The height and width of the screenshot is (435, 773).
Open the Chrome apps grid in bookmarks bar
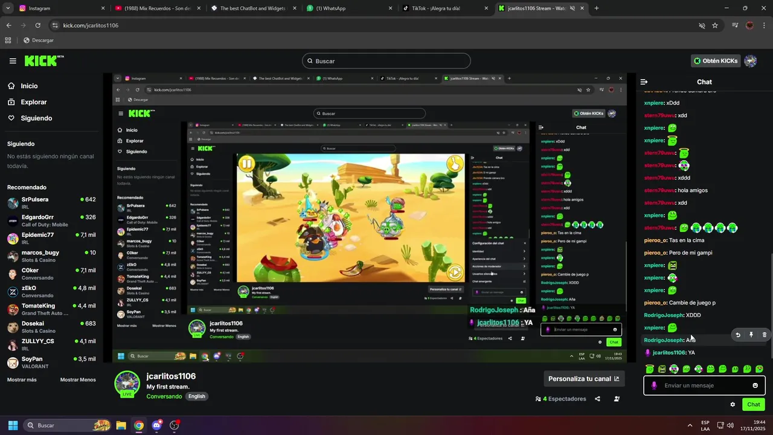tap(8, 40)
